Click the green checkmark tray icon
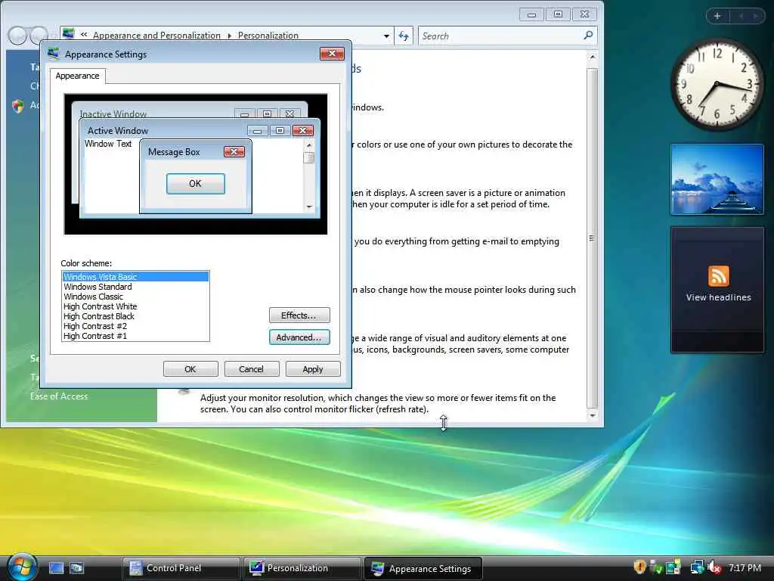 coord(656,567)
